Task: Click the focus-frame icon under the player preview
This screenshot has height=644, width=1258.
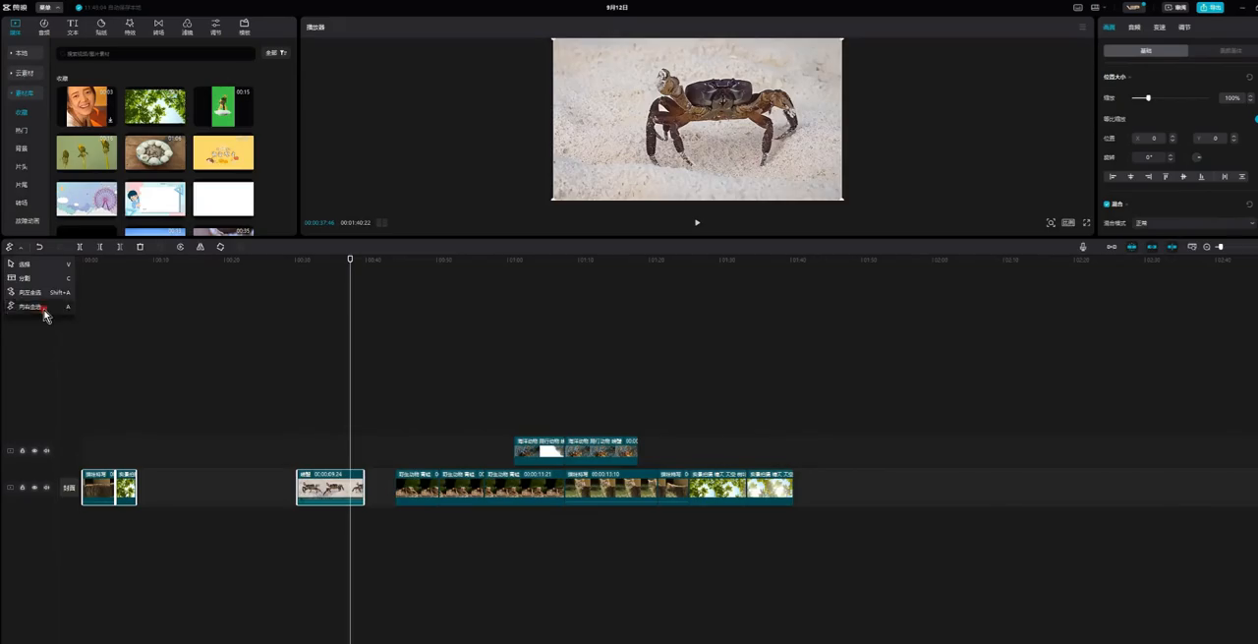Action: tap(1051, 223)
